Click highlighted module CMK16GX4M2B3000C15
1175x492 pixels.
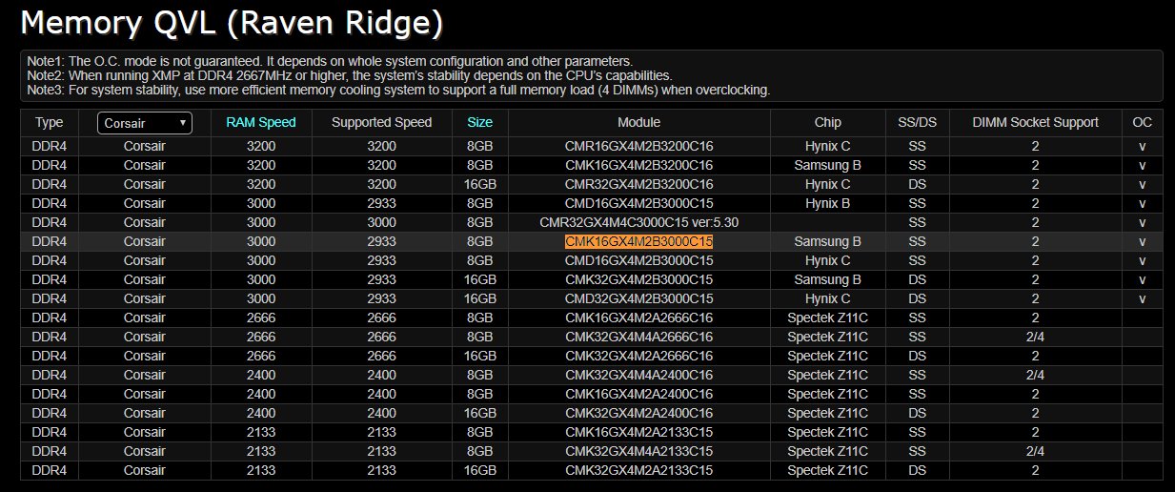tap(638, 242)
